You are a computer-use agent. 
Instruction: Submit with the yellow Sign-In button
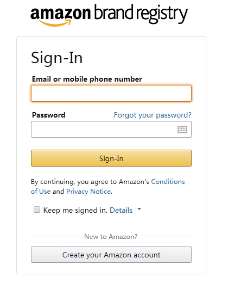pyautogui.click(x=111, y=158)
